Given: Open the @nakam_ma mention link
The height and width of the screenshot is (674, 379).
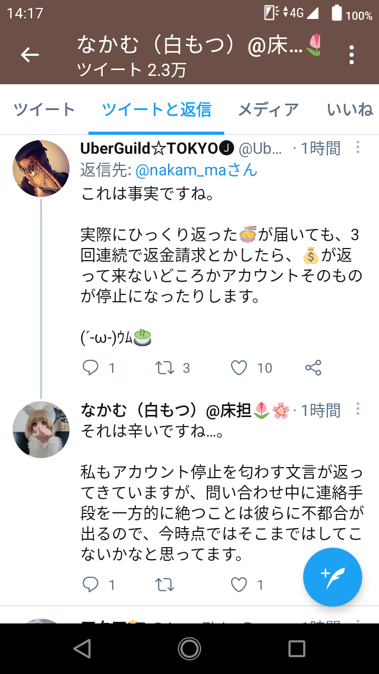Looking at the screenshot, I should (x=196, y=170).
